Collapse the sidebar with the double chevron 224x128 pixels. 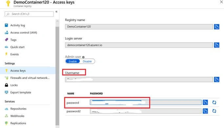[56, 12]
